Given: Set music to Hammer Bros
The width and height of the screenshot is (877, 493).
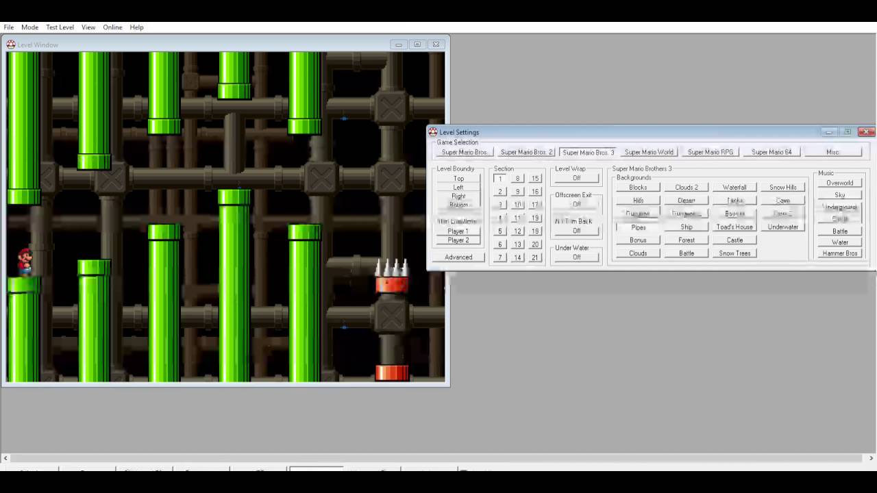Looking at the screenshot, I should [840, 253].
